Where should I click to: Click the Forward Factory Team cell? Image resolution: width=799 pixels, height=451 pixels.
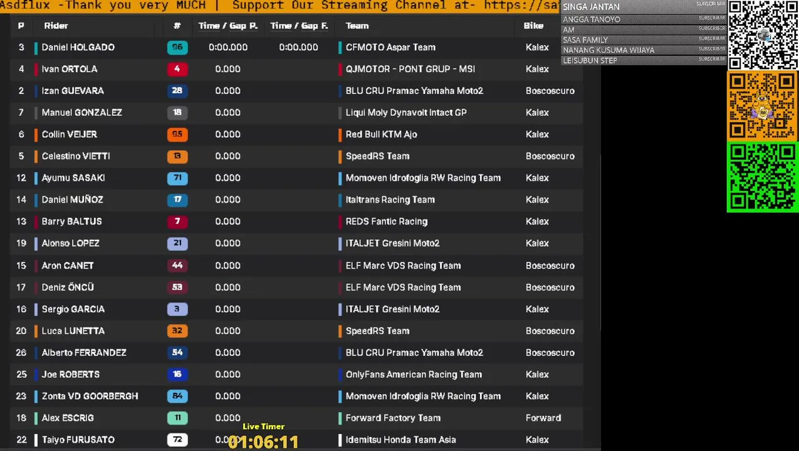click(x=393, y=418)
